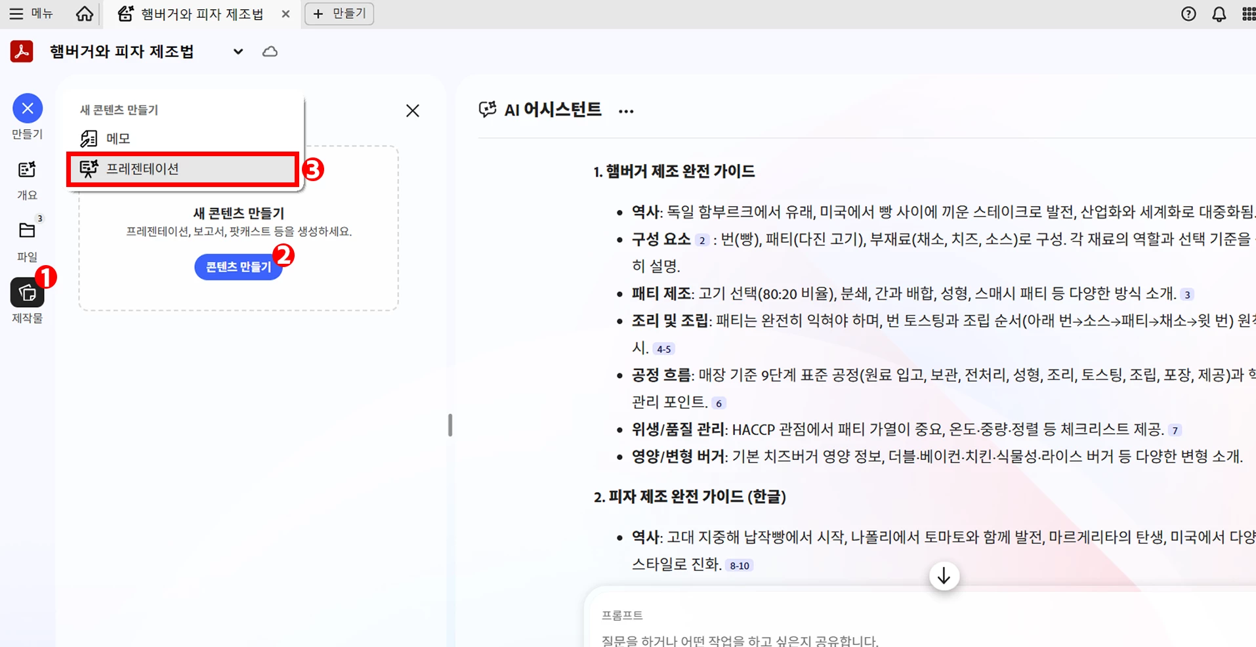Open citation 6 after 관리 포인트
Screen dimensions: 1256x647
719,404
